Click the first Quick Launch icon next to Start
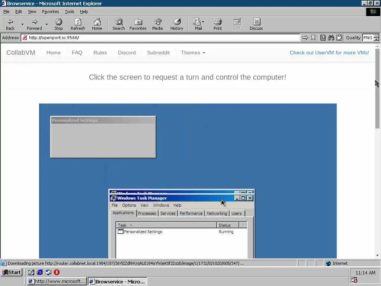The width and height of the screenshot is (381, 286). point(31,272)
